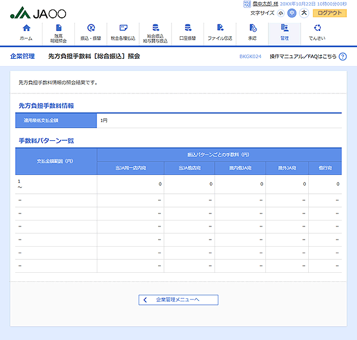Click the Home (ホーム) house icon
This screenshot has width=357, height=340.
[x=26, y=28]
